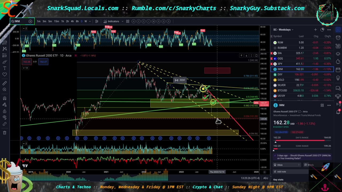The image size is (342, 192).
Task: Hide all drawings with the eye icon
Action: [5, 117]
